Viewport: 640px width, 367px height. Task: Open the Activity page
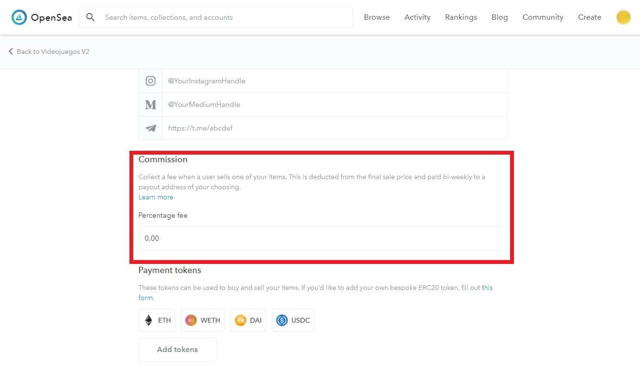(x=417, y=17)
